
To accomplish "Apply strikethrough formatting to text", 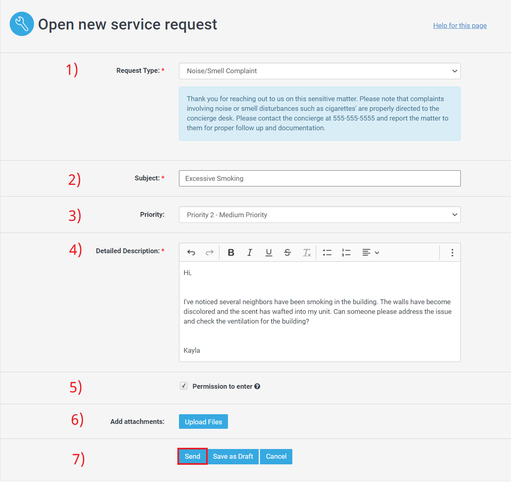I will pyautogui.click(x=287, y=252).
